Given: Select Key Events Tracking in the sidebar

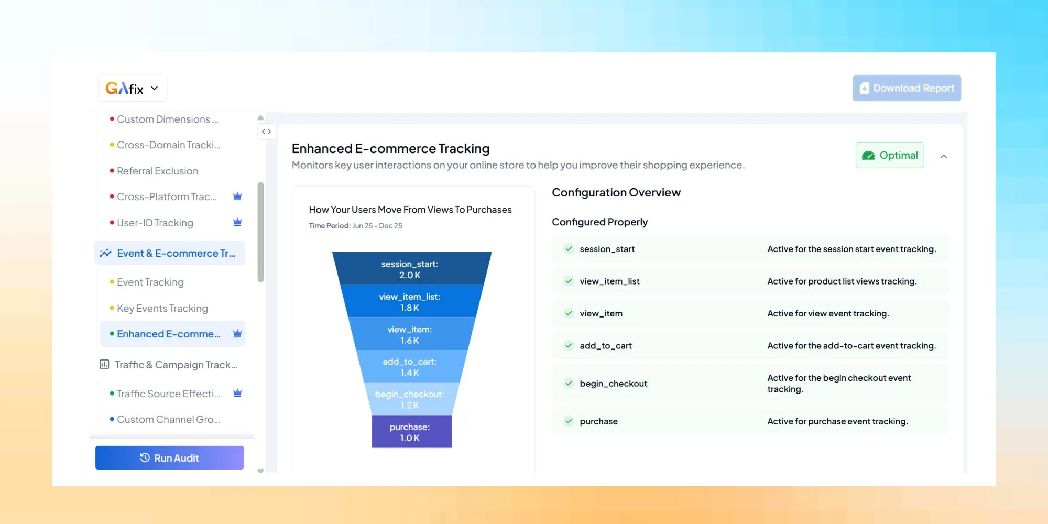Looking at the screenshot, I should 162,308.
